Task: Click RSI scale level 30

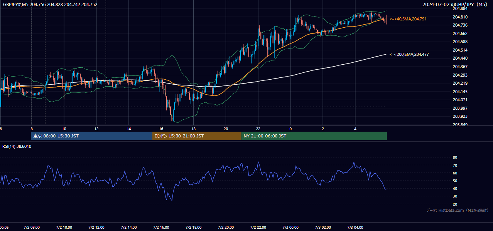Action: (x=455, y=196)
